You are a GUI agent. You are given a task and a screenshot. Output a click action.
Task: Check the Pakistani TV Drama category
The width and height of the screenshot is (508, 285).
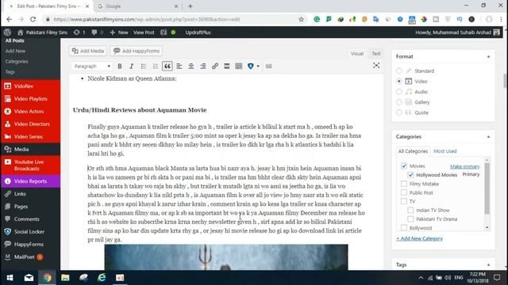pyautogui.click(x=410, y=218)
